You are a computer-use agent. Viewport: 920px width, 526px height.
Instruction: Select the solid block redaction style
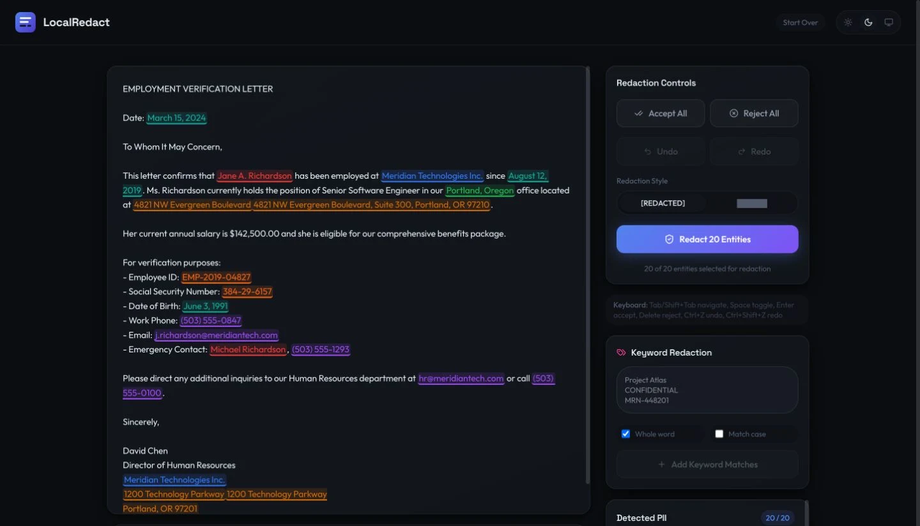(752, 203)
